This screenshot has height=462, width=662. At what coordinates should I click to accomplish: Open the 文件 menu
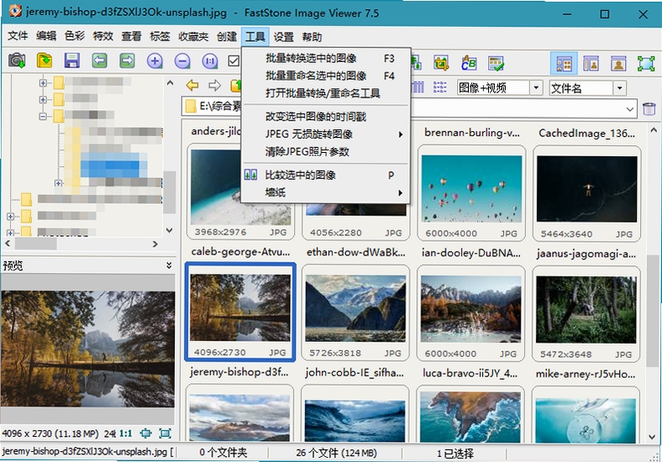[18, 36]
